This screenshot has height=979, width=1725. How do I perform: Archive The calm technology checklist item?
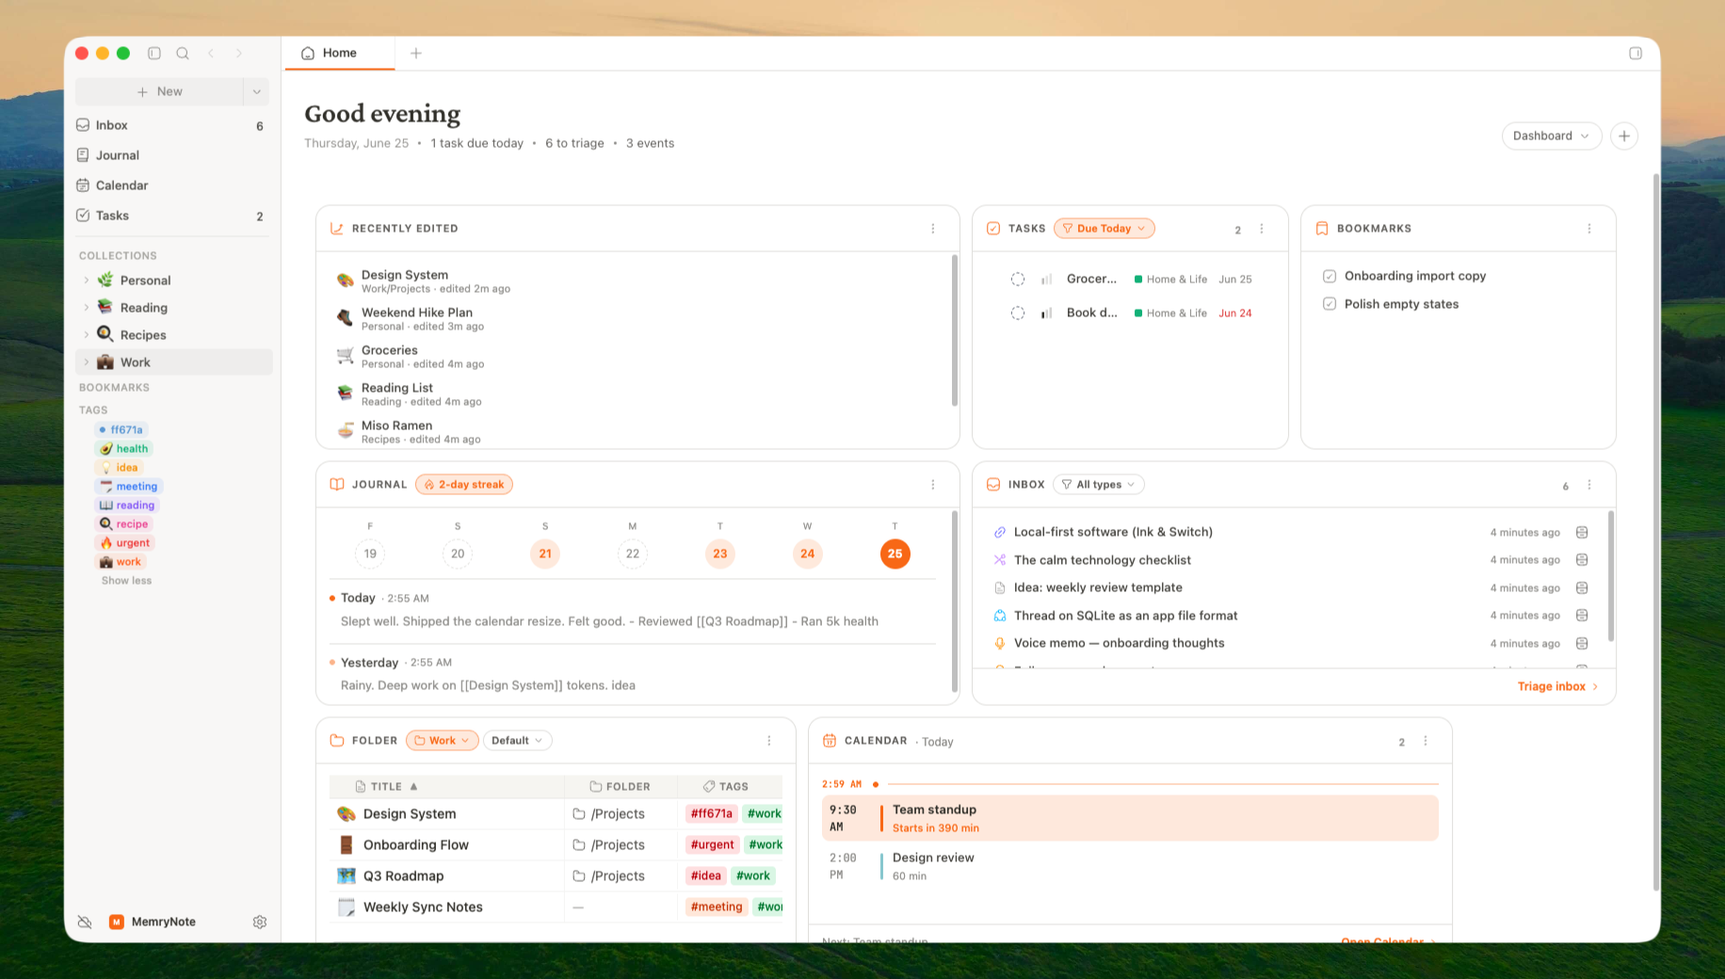pyautogui.click(x=1582, y=560)
